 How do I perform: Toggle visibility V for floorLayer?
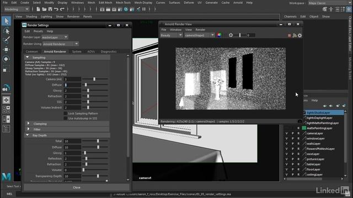coord(287,169)
